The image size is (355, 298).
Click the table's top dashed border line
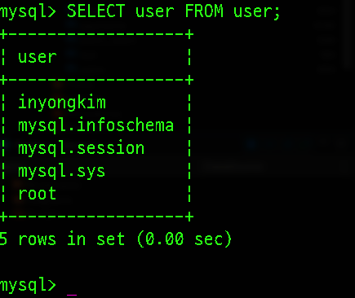point(96,34)
